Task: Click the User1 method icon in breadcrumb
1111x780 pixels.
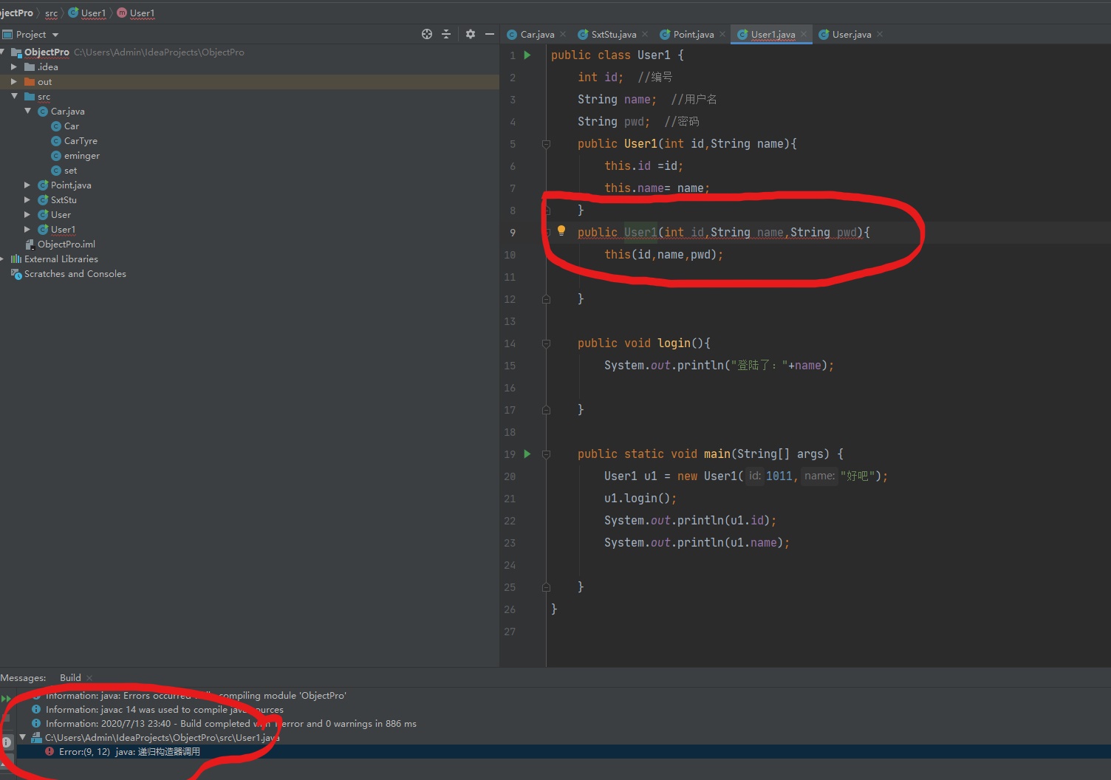Action: point(122,13)
